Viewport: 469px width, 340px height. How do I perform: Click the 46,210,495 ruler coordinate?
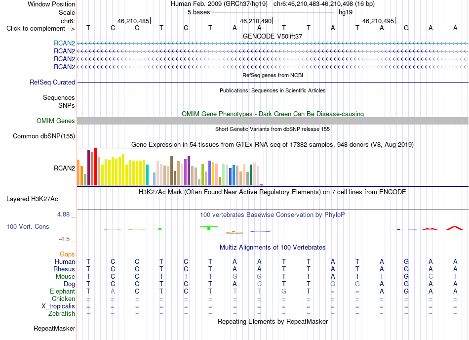pos(378,21)
